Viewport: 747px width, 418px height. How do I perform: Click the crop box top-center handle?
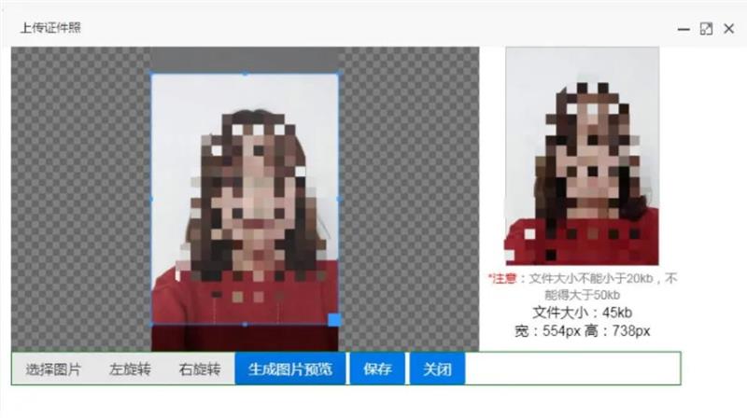tap(245, 74)
